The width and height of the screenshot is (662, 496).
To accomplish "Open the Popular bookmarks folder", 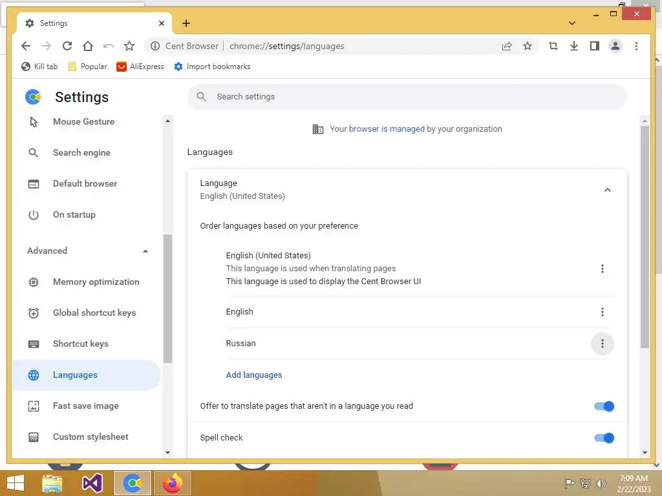I will click(x=87, y=67).
